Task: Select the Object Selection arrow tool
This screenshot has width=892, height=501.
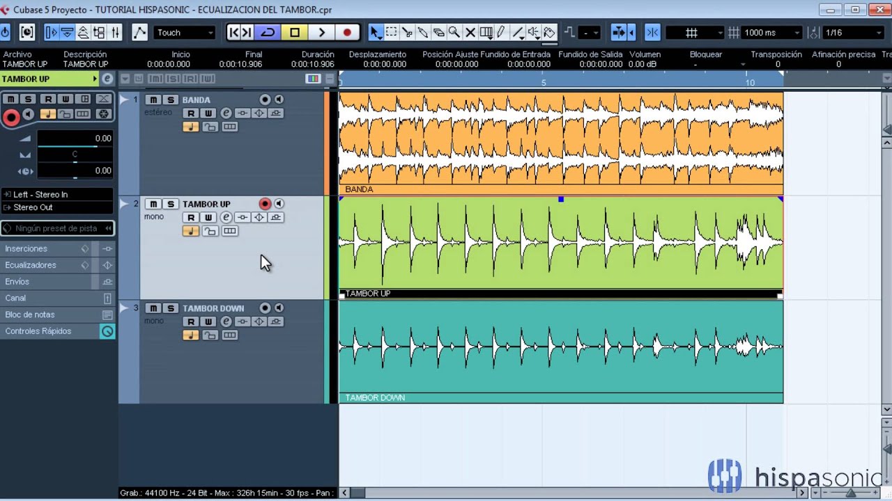Action: pyautogui.click(x=376, y=33)
